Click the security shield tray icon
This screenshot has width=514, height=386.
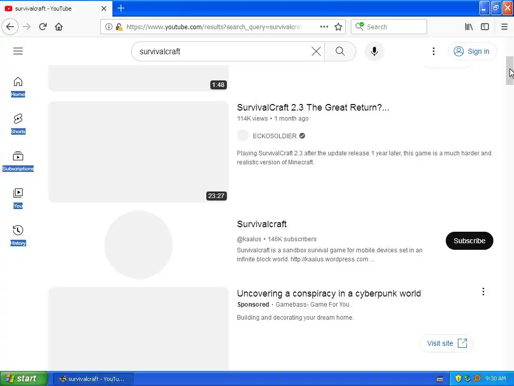pos(458,378)
